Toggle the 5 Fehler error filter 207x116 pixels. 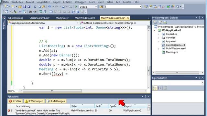tap(15, 101)
